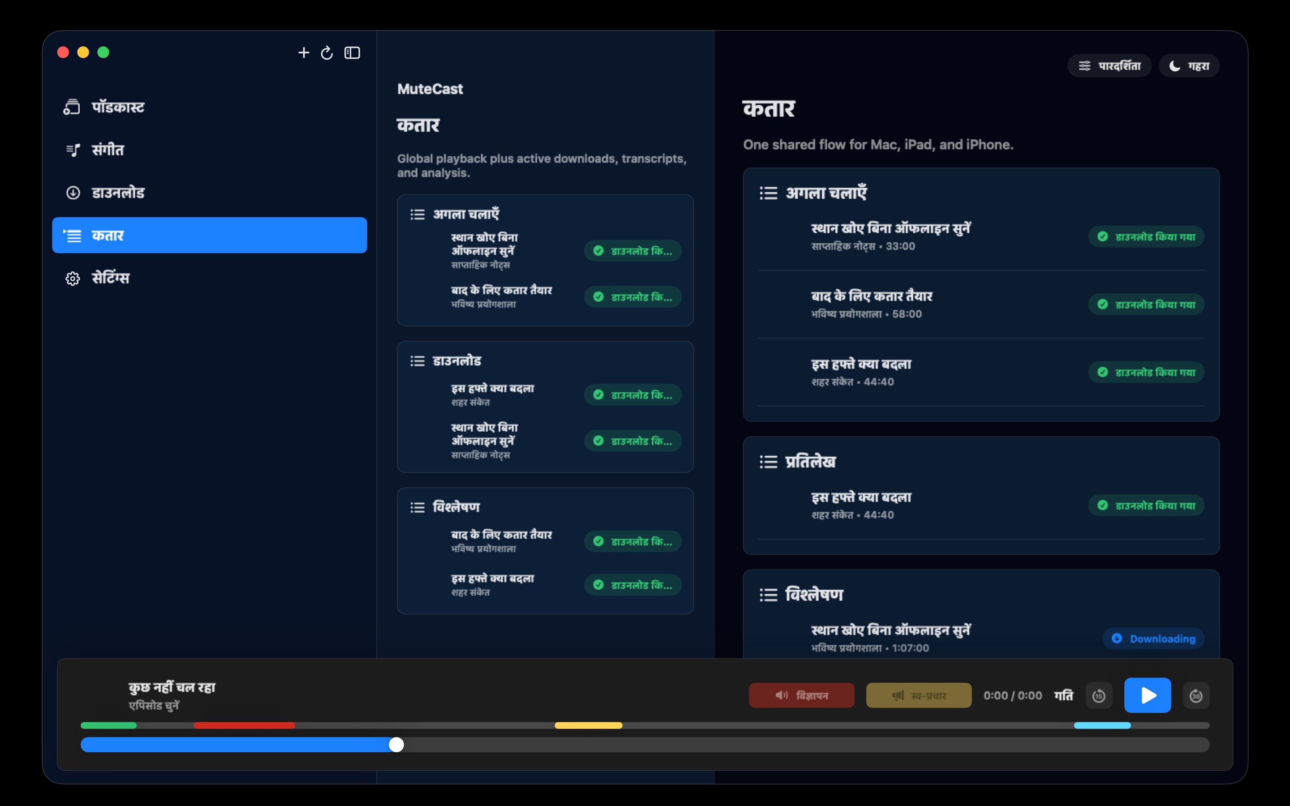This screenshot has width=1290, height=806.
Task: Click the white playback slider thumb
Action: [396, 745]
